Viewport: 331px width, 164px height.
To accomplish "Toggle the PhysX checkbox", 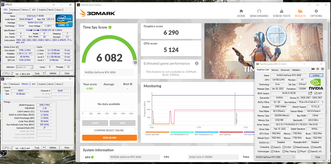I will pos(299,151).
